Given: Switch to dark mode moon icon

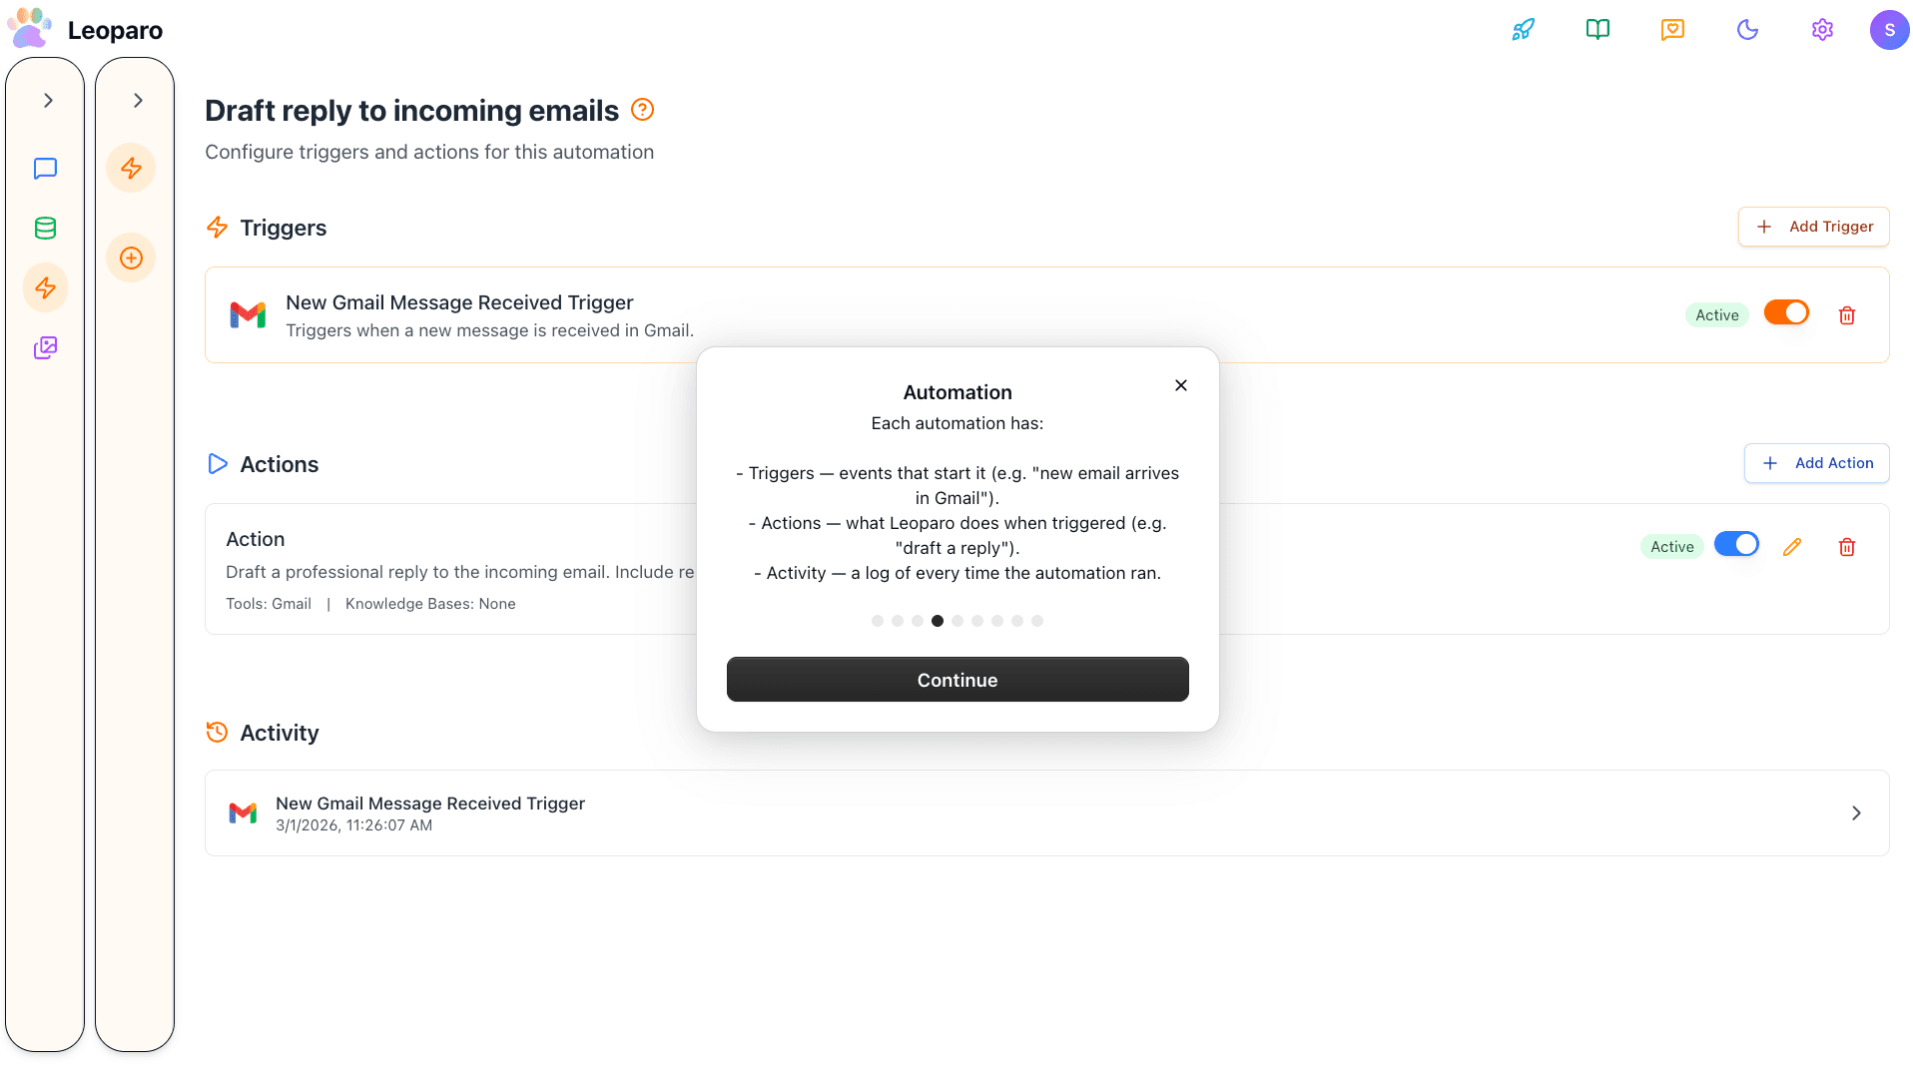Looking at the screenshot, I should (1747, 30).
